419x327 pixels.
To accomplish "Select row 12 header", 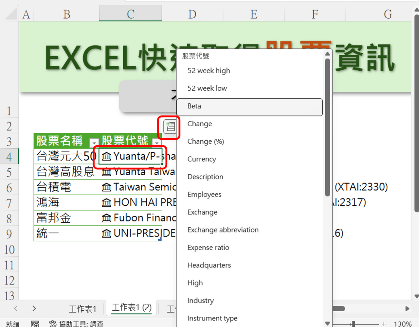I will (9, 281).
